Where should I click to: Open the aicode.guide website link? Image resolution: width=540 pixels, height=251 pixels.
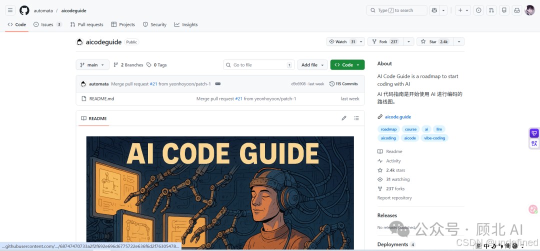pyautogui.click(x=398, y=116)
